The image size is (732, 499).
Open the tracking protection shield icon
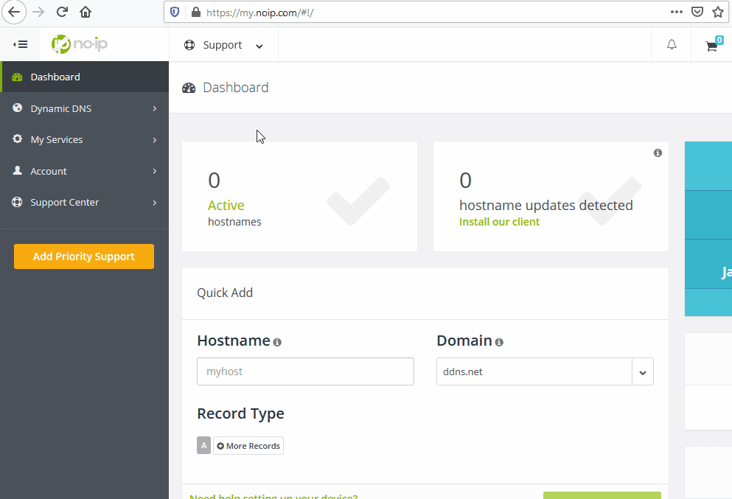click(x=175, y=12)
